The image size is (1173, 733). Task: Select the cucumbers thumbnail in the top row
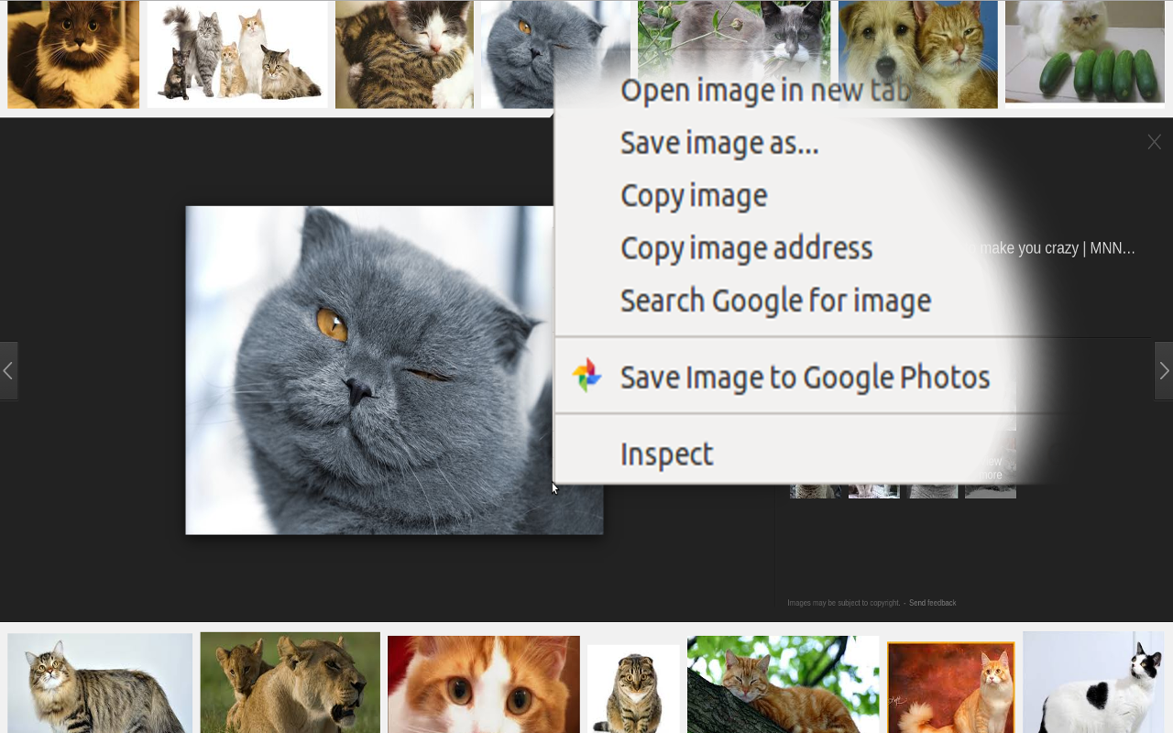[x=1085, y=54]
